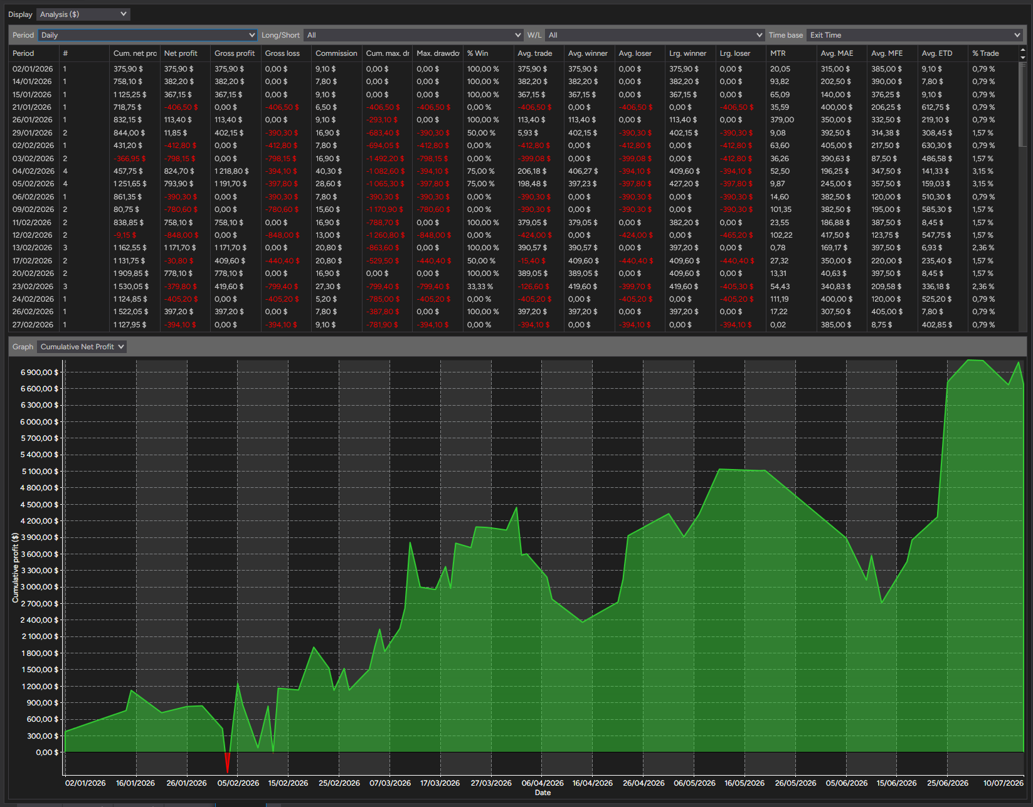Click the MTR column header

(x=791, y=53)
